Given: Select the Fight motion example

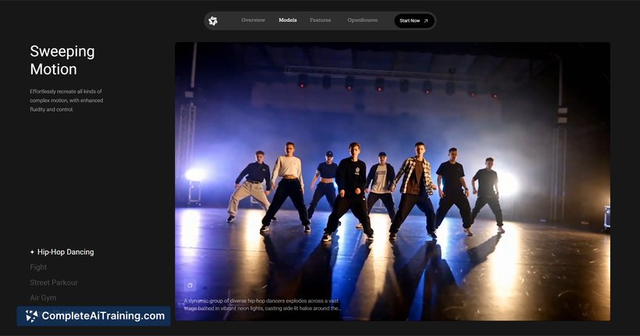Looking at the screenshot, I should point(38,267).
